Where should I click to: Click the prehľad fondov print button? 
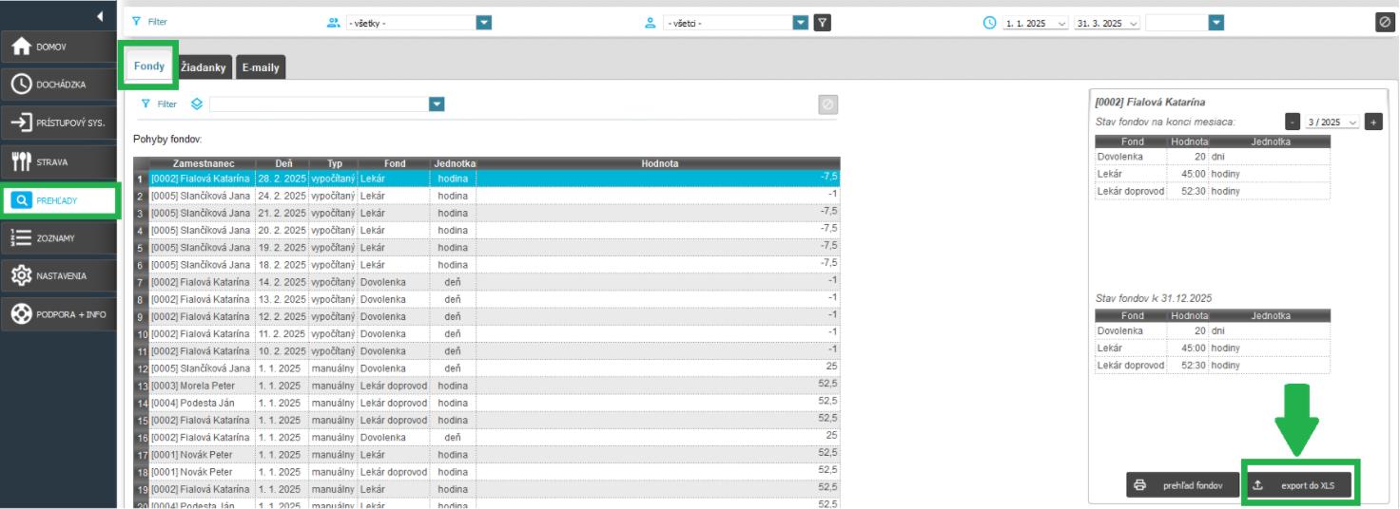(1183, 485)
